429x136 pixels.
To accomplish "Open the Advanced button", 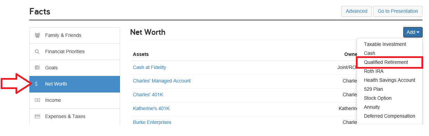I will tap(357, 11).
